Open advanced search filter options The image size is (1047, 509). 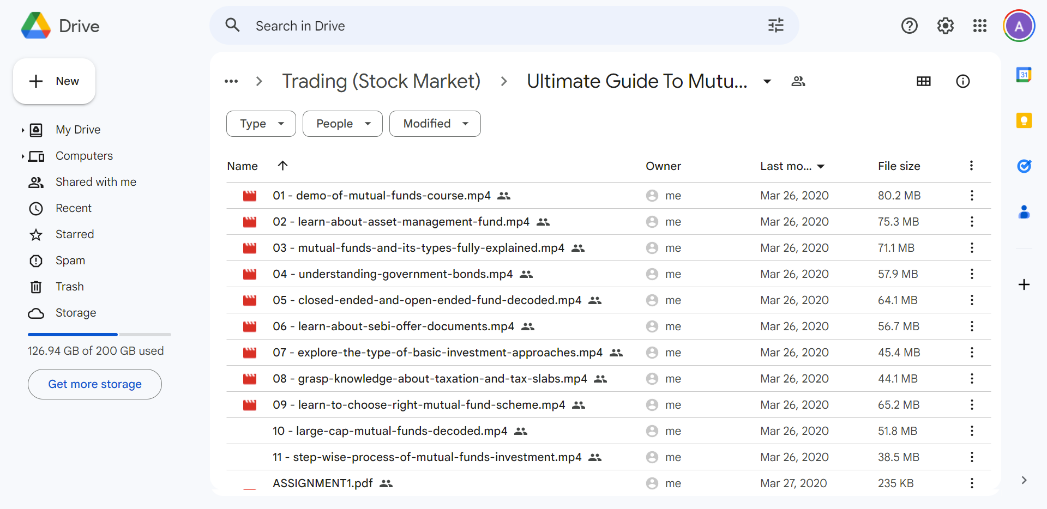775,26
